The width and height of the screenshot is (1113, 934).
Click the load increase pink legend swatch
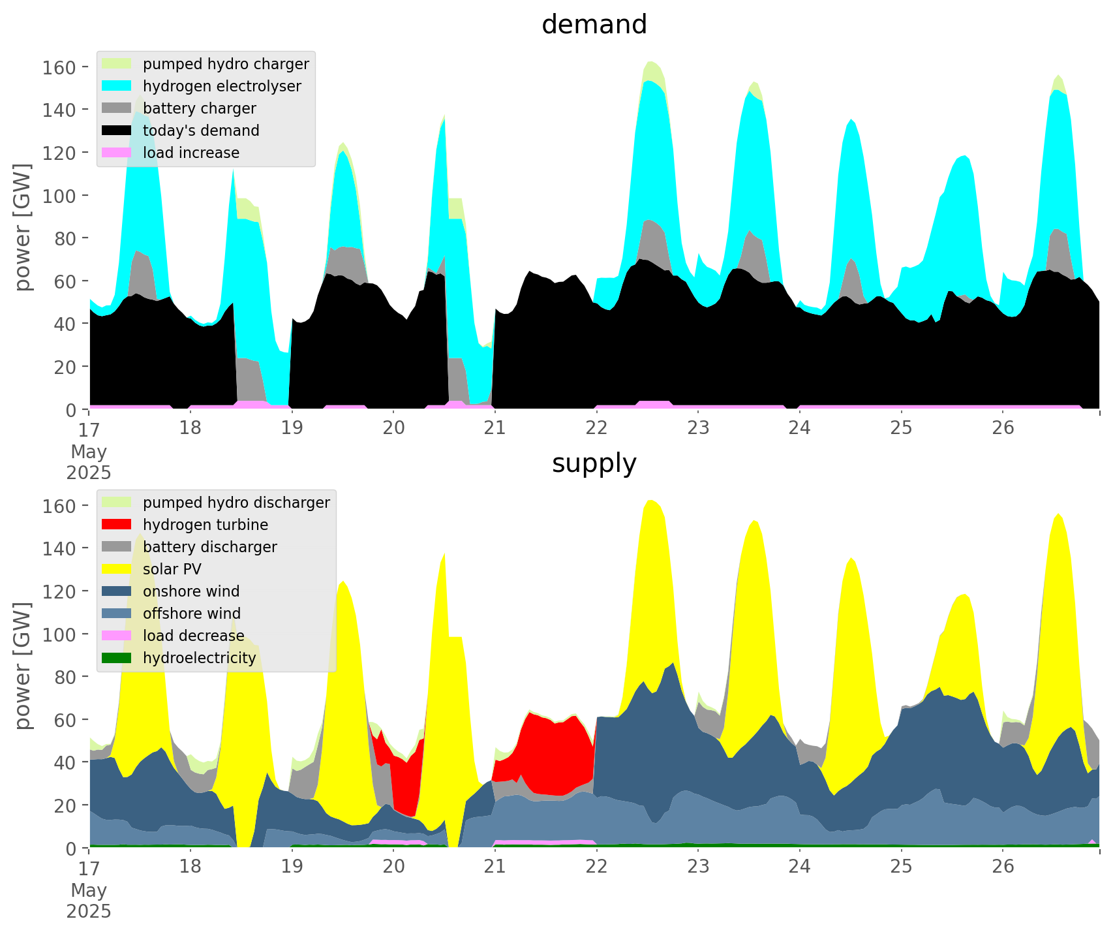(x=117, y=153)
